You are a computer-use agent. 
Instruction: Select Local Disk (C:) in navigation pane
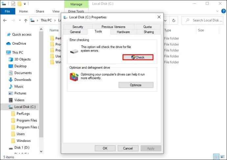[20, 107]
